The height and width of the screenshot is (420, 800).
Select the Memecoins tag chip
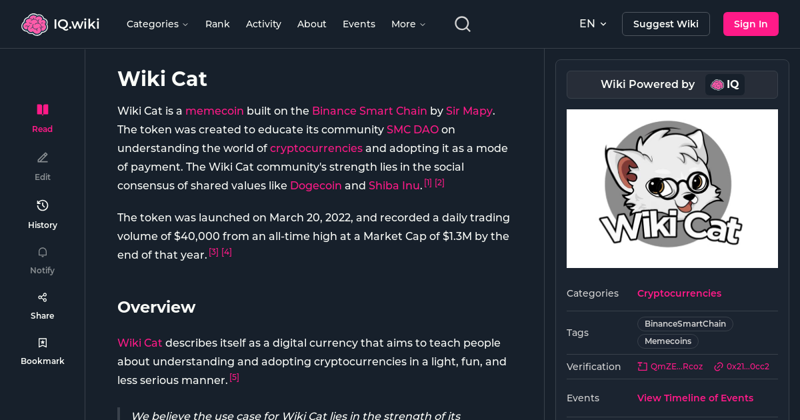(x=667, y=341)
